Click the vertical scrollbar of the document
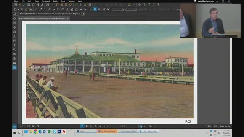This screenshot has height=137, width=244. [231, 81]
